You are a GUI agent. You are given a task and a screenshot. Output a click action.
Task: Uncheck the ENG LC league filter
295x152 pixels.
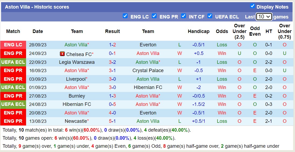click(x=125, y=16)
